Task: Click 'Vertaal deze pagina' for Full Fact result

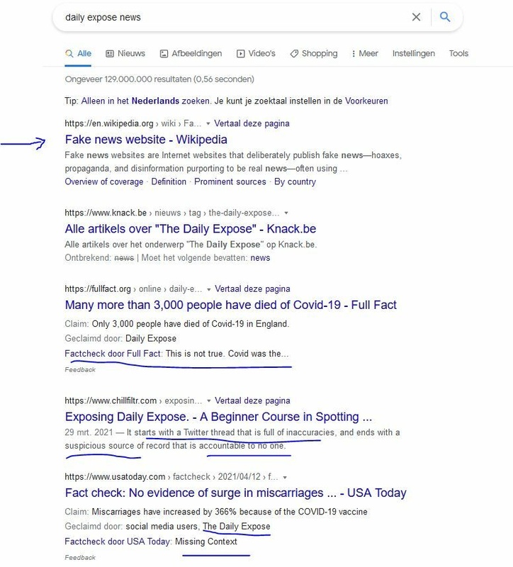Action: [x=252, y=289]
